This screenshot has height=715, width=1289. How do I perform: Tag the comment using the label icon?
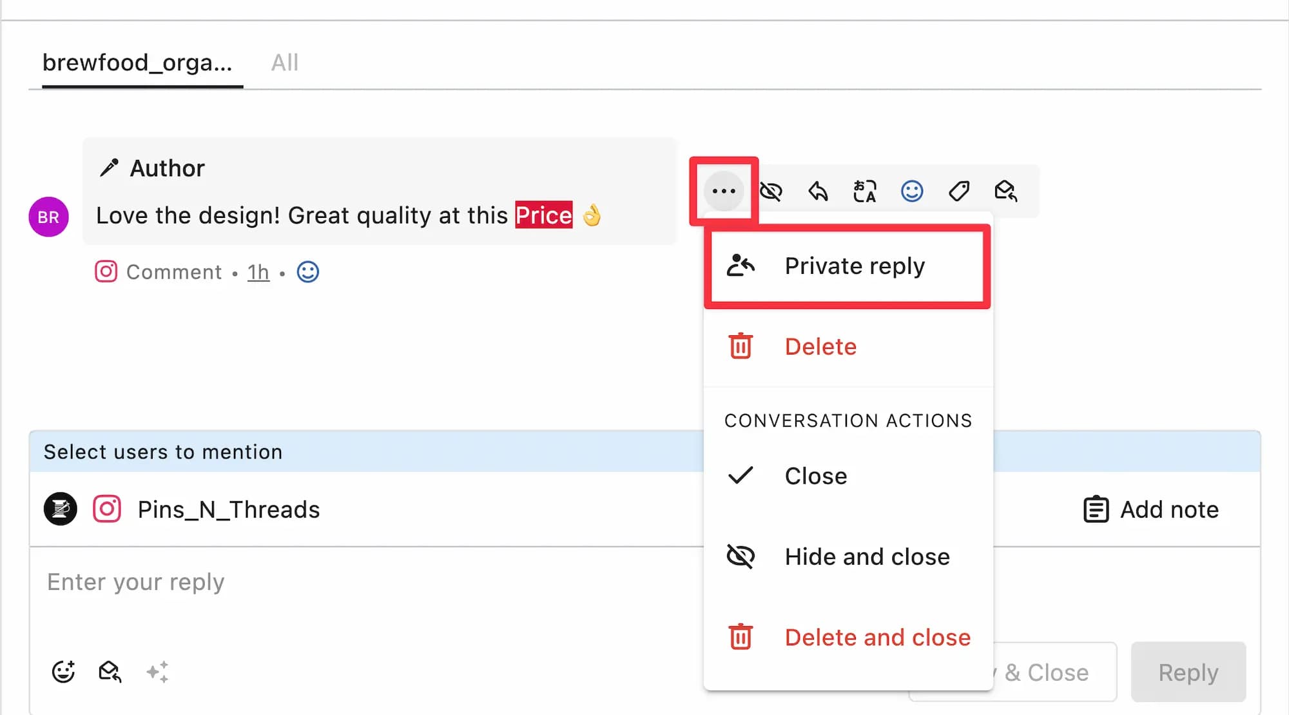pos(959,191)
